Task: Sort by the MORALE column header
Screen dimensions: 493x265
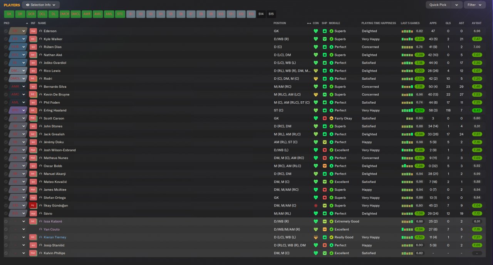Action: (x=334, y=23)
